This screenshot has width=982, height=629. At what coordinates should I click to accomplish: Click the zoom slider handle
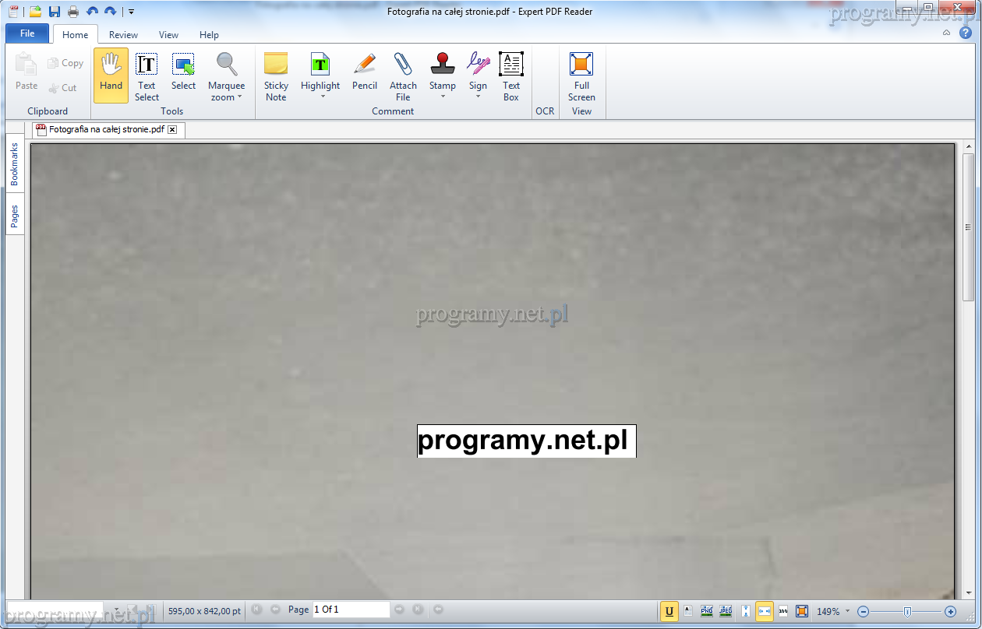click(906, 611)
